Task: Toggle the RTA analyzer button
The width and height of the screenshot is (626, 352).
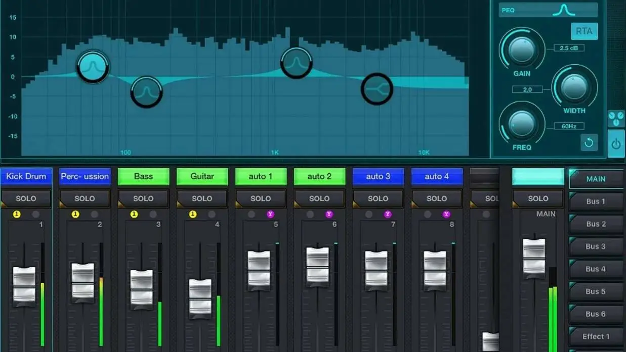Action: 584,31
